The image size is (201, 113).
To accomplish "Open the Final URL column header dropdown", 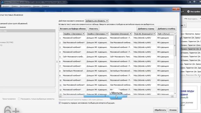I will tap(145, 34).
